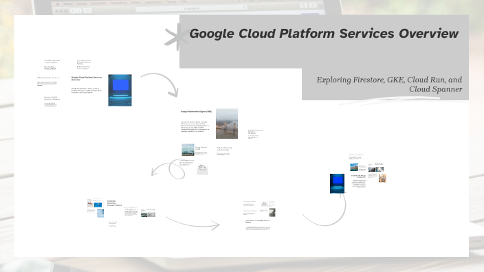
Task: Click the small bold "Google Cloud Platform Services Overview" heading
Action: pyautogui.click(x=87, y=78)
